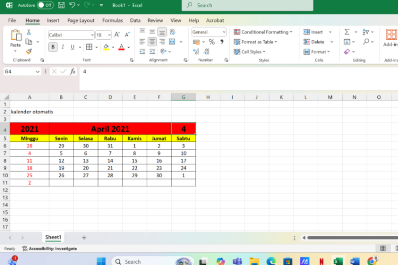Switch to the Formulas tab

click(x=112, y=20)
